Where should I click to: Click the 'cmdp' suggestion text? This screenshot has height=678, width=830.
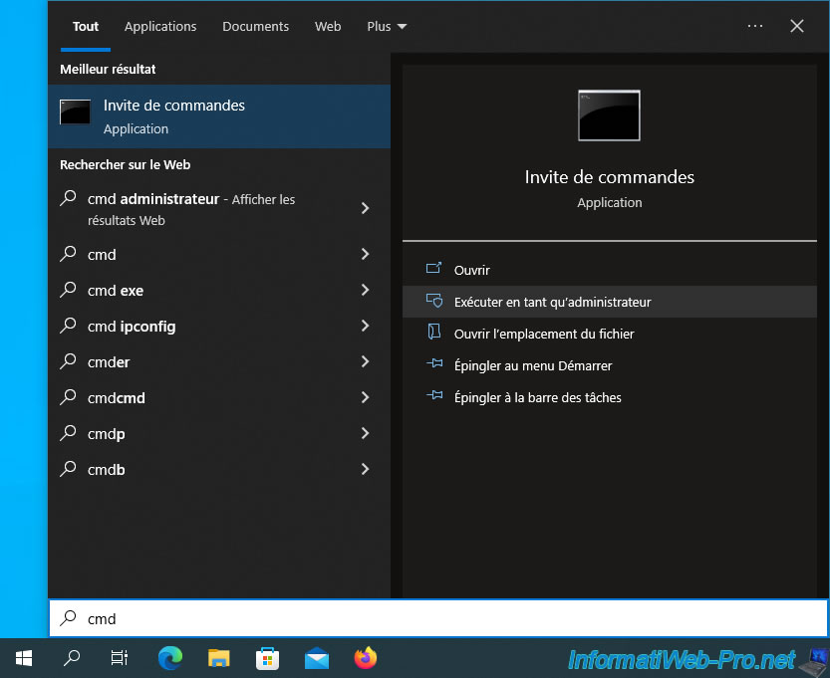[107, 434]
